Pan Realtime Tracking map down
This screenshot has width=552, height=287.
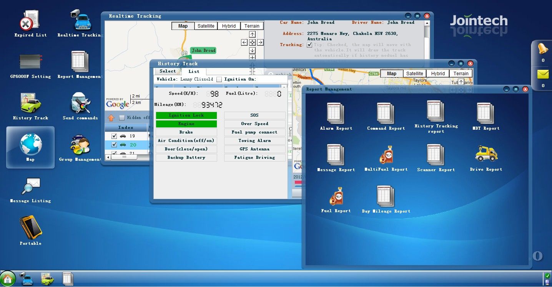click(x=252, y=50)
